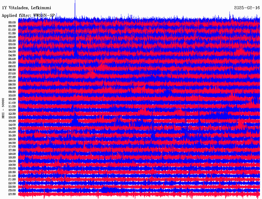This screenshot has height=199, width=262.
Task: Select the 02:30 time label
Action: click(x=12, y=41)
